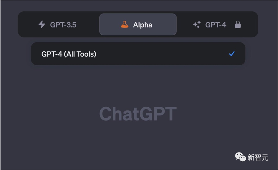Click the sparkle stars icon beside GPT-4
Viewport: 278px width, 170px height.
(197, 24)
